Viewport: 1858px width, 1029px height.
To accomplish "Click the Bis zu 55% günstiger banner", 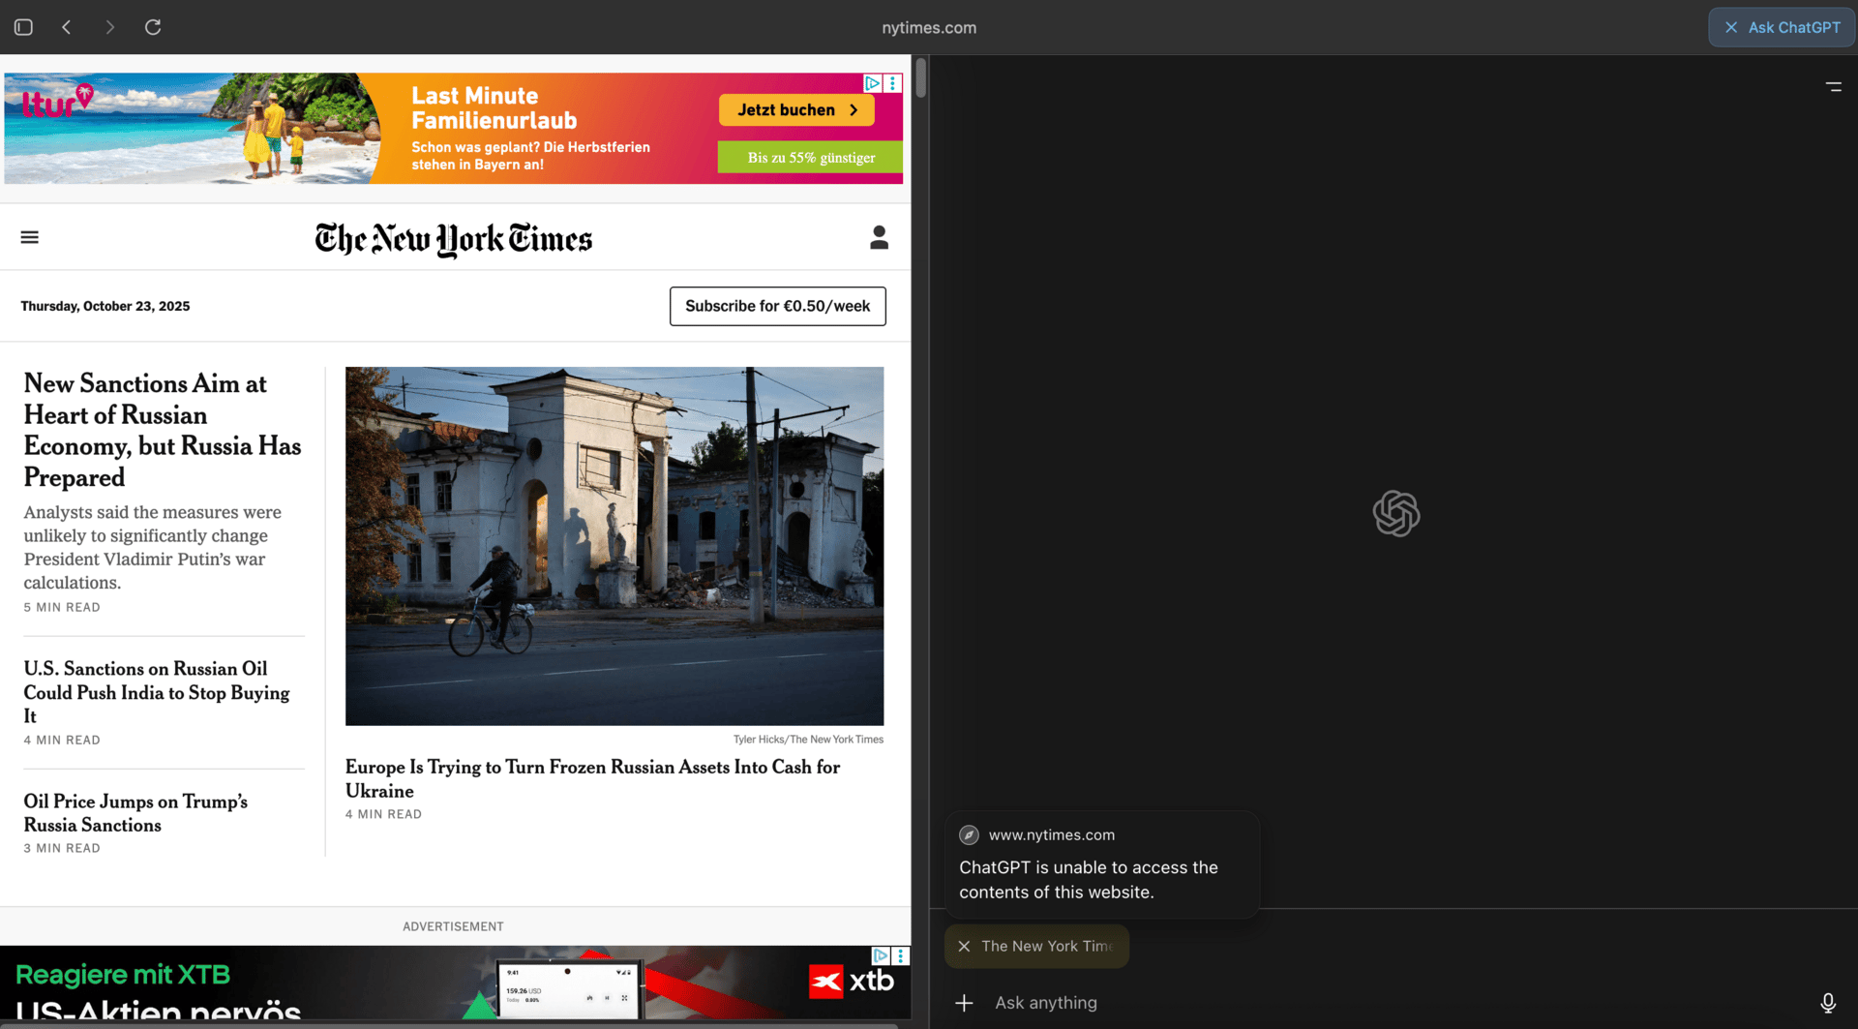I will pyautogui.click(x=811, y=157).
